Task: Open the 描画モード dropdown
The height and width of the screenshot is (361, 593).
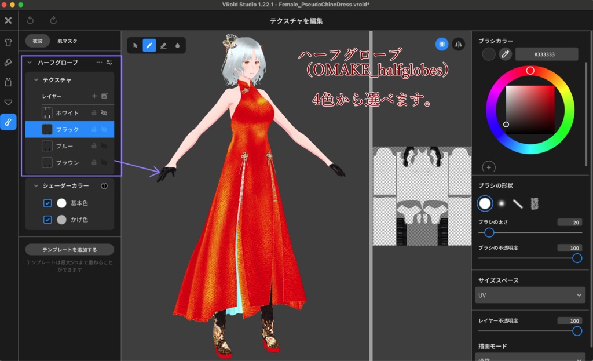Action: pyautogui.click(x=530, y=358)
